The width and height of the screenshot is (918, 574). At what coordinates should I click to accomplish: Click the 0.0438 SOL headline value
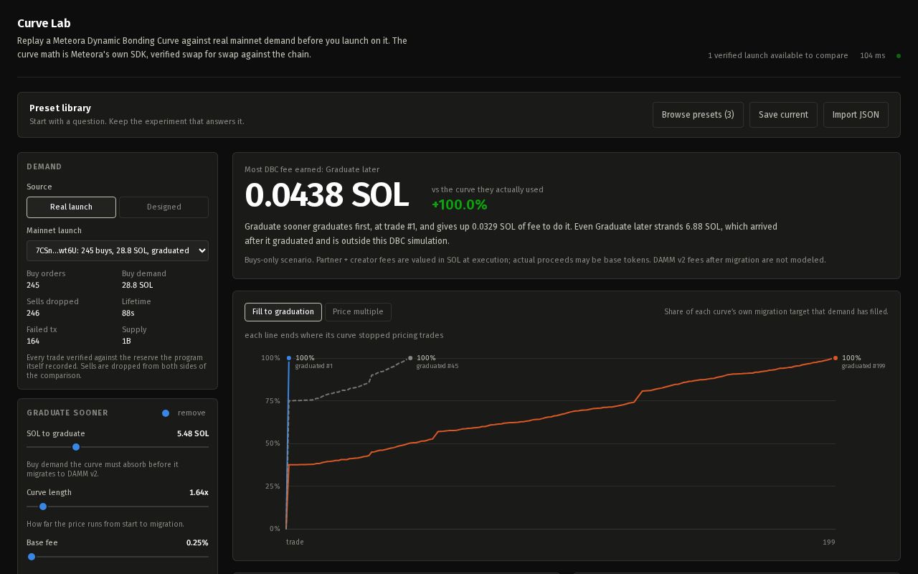click(x=327, y=195)
